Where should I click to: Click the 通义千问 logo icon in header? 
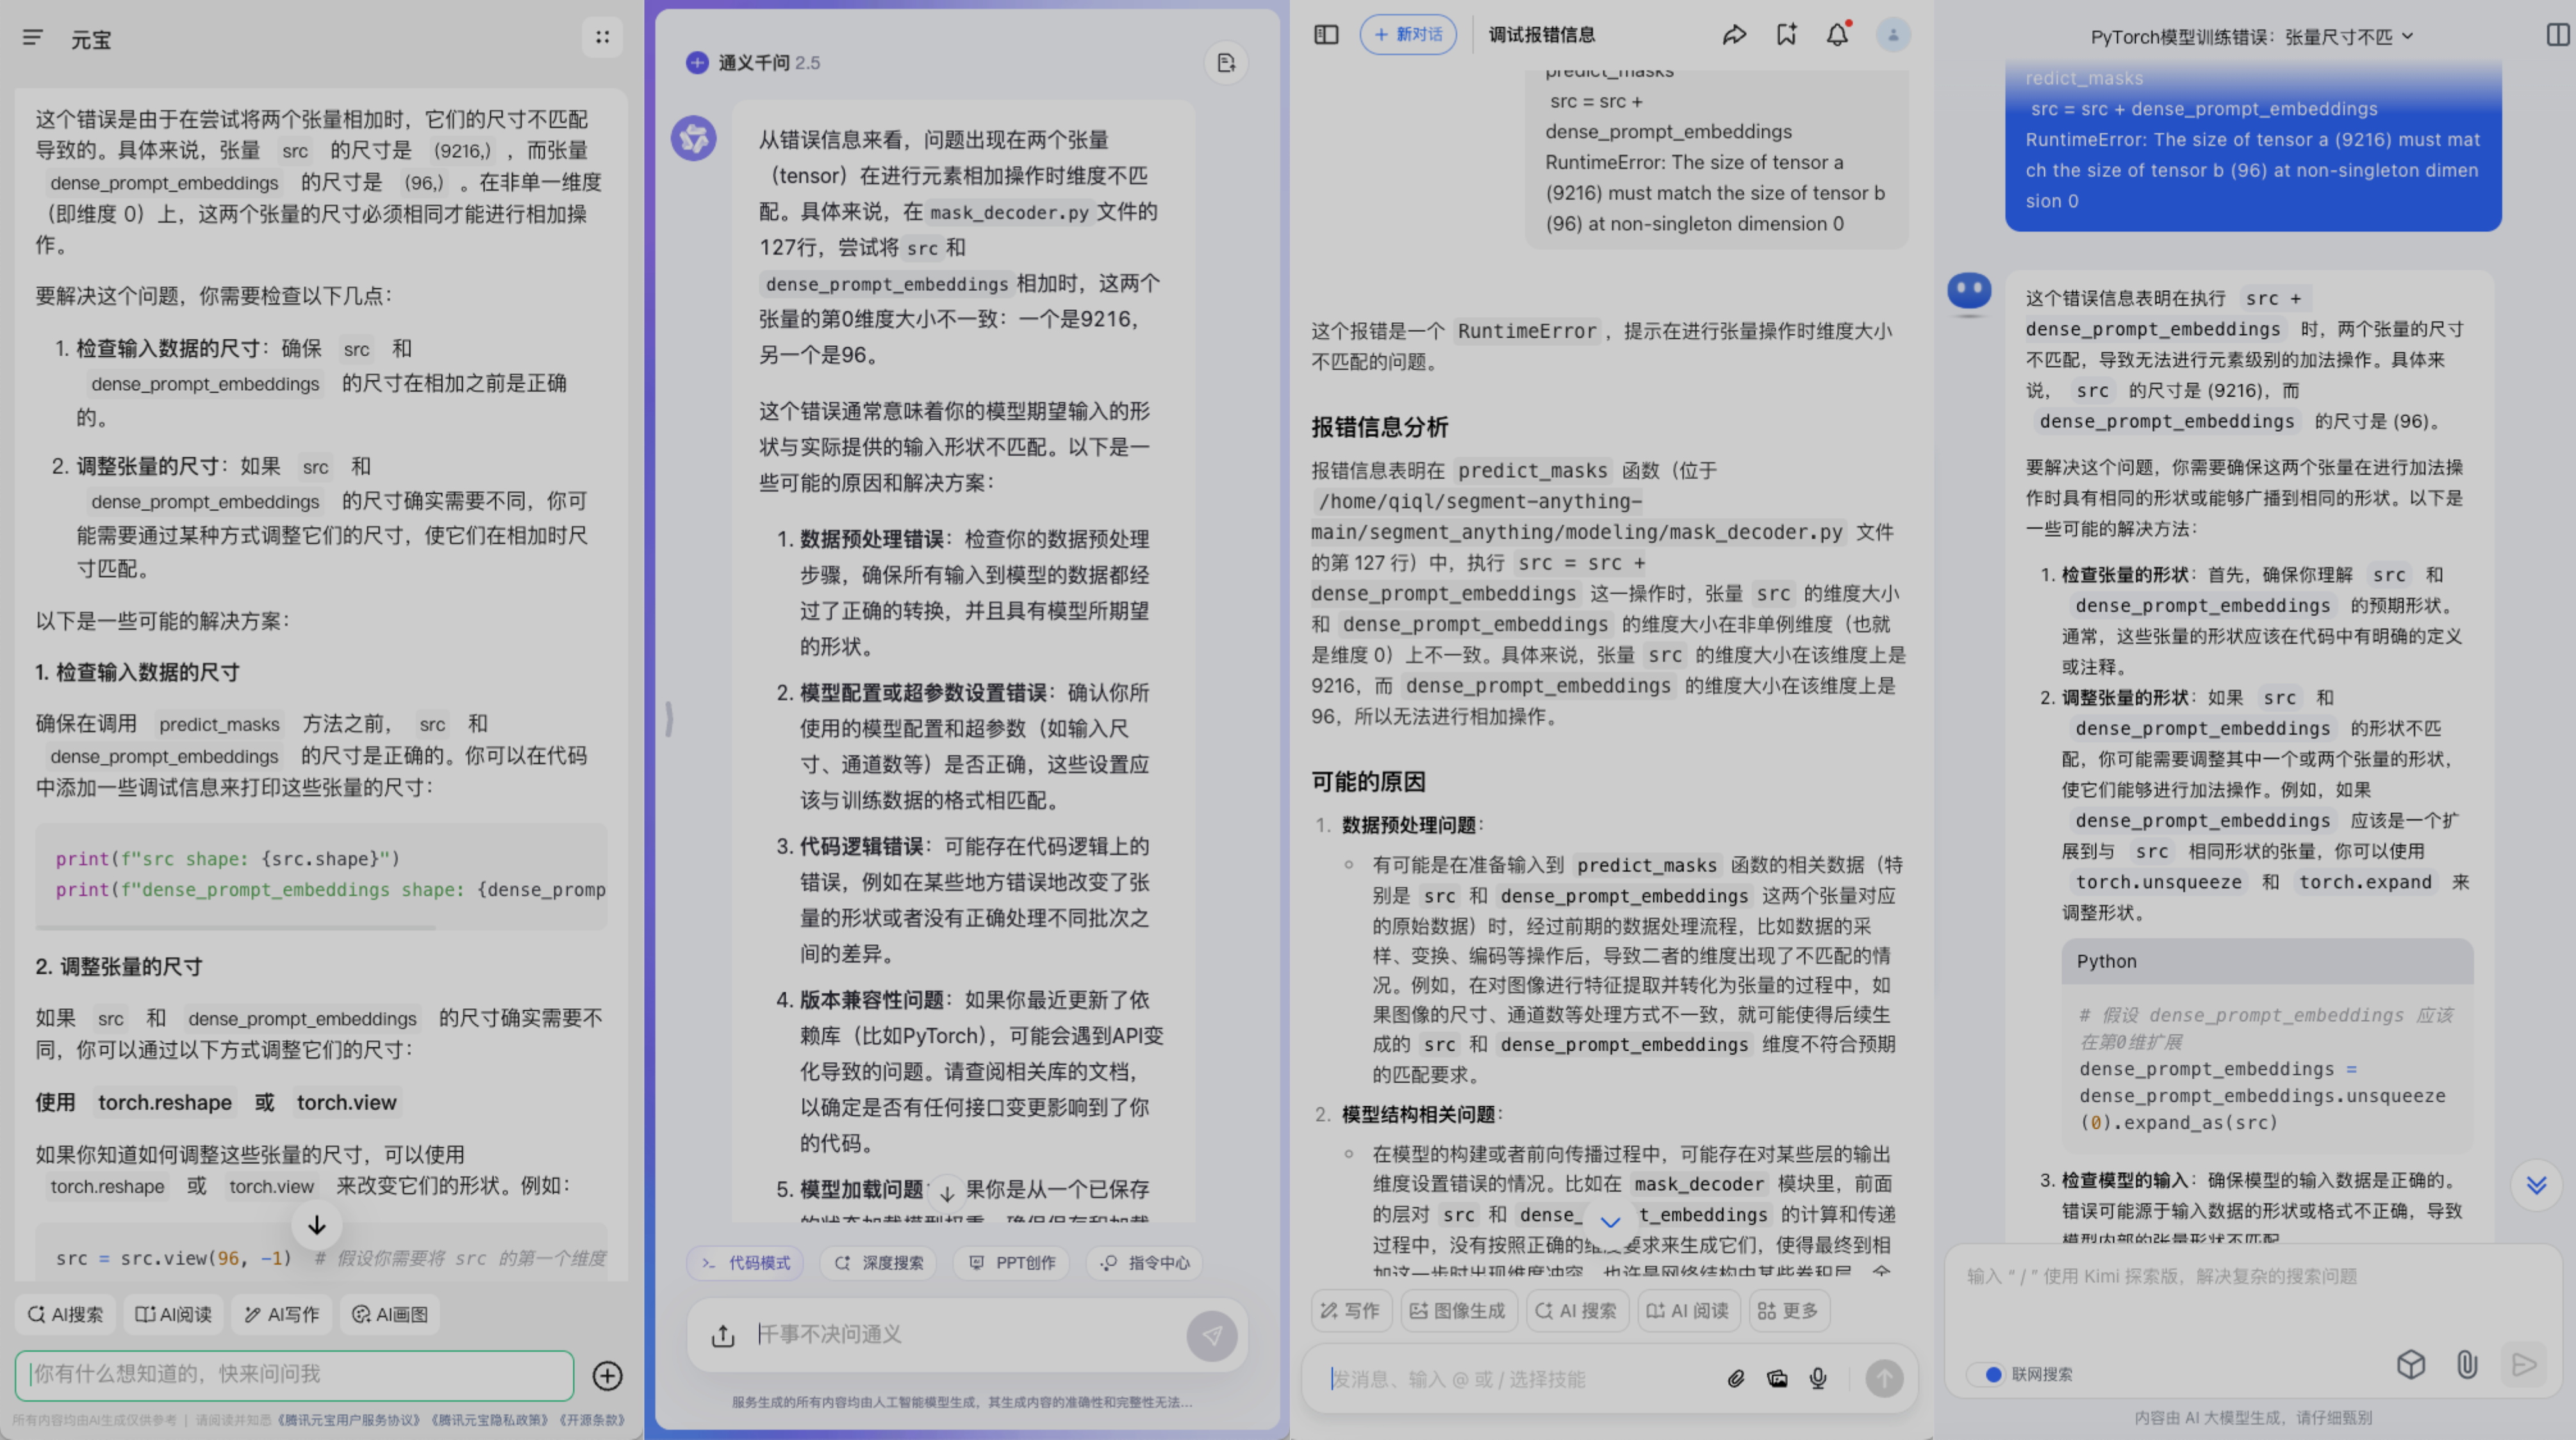click(x=697, y=63)
